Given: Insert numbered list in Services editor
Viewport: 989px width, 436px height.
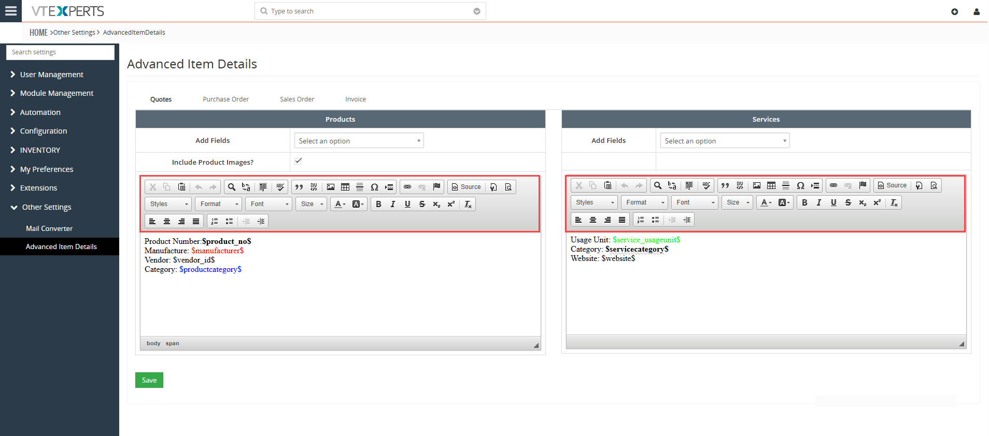Looking at the screenshot, I should (641, 220).
